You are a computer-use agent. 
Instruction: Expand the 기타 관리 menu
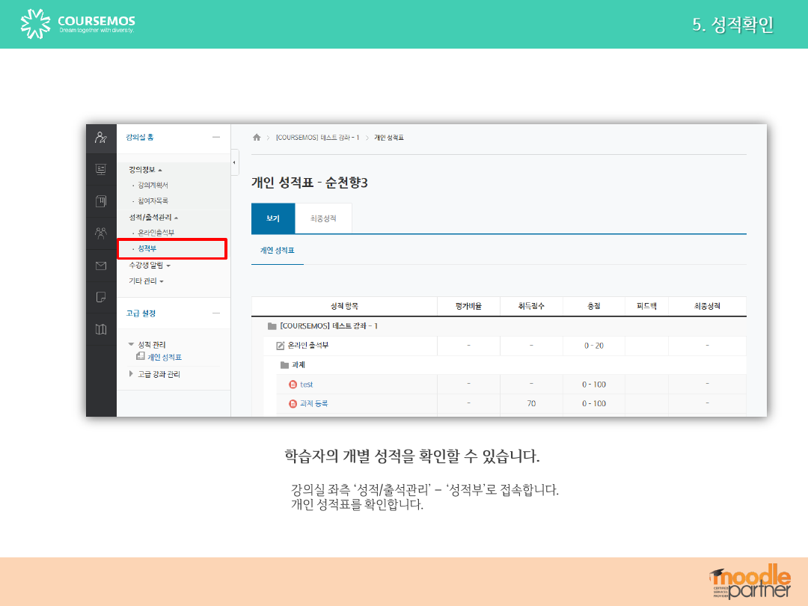[x=146, y=281]
